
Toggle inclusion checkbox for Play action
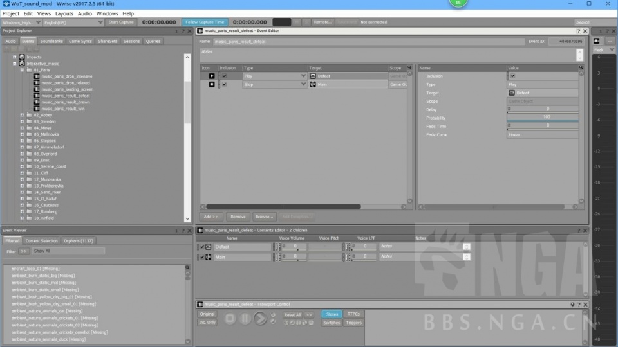click(224, 76)
